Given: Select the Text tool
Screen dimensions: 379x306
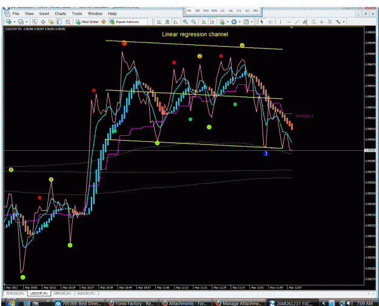Looking at the screenshot, I should click(x=322, y=22).
